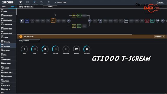Select the CHO chorus block
167x94 pixels.
[x=142, y=21]
